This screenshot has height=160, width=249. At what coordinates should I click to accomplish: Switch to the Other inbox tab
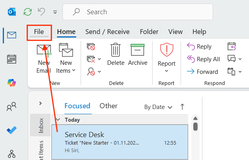point(108,106)
